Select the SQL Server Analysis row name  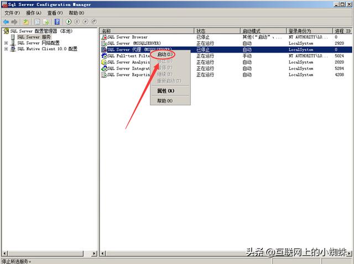pos(129,62)
